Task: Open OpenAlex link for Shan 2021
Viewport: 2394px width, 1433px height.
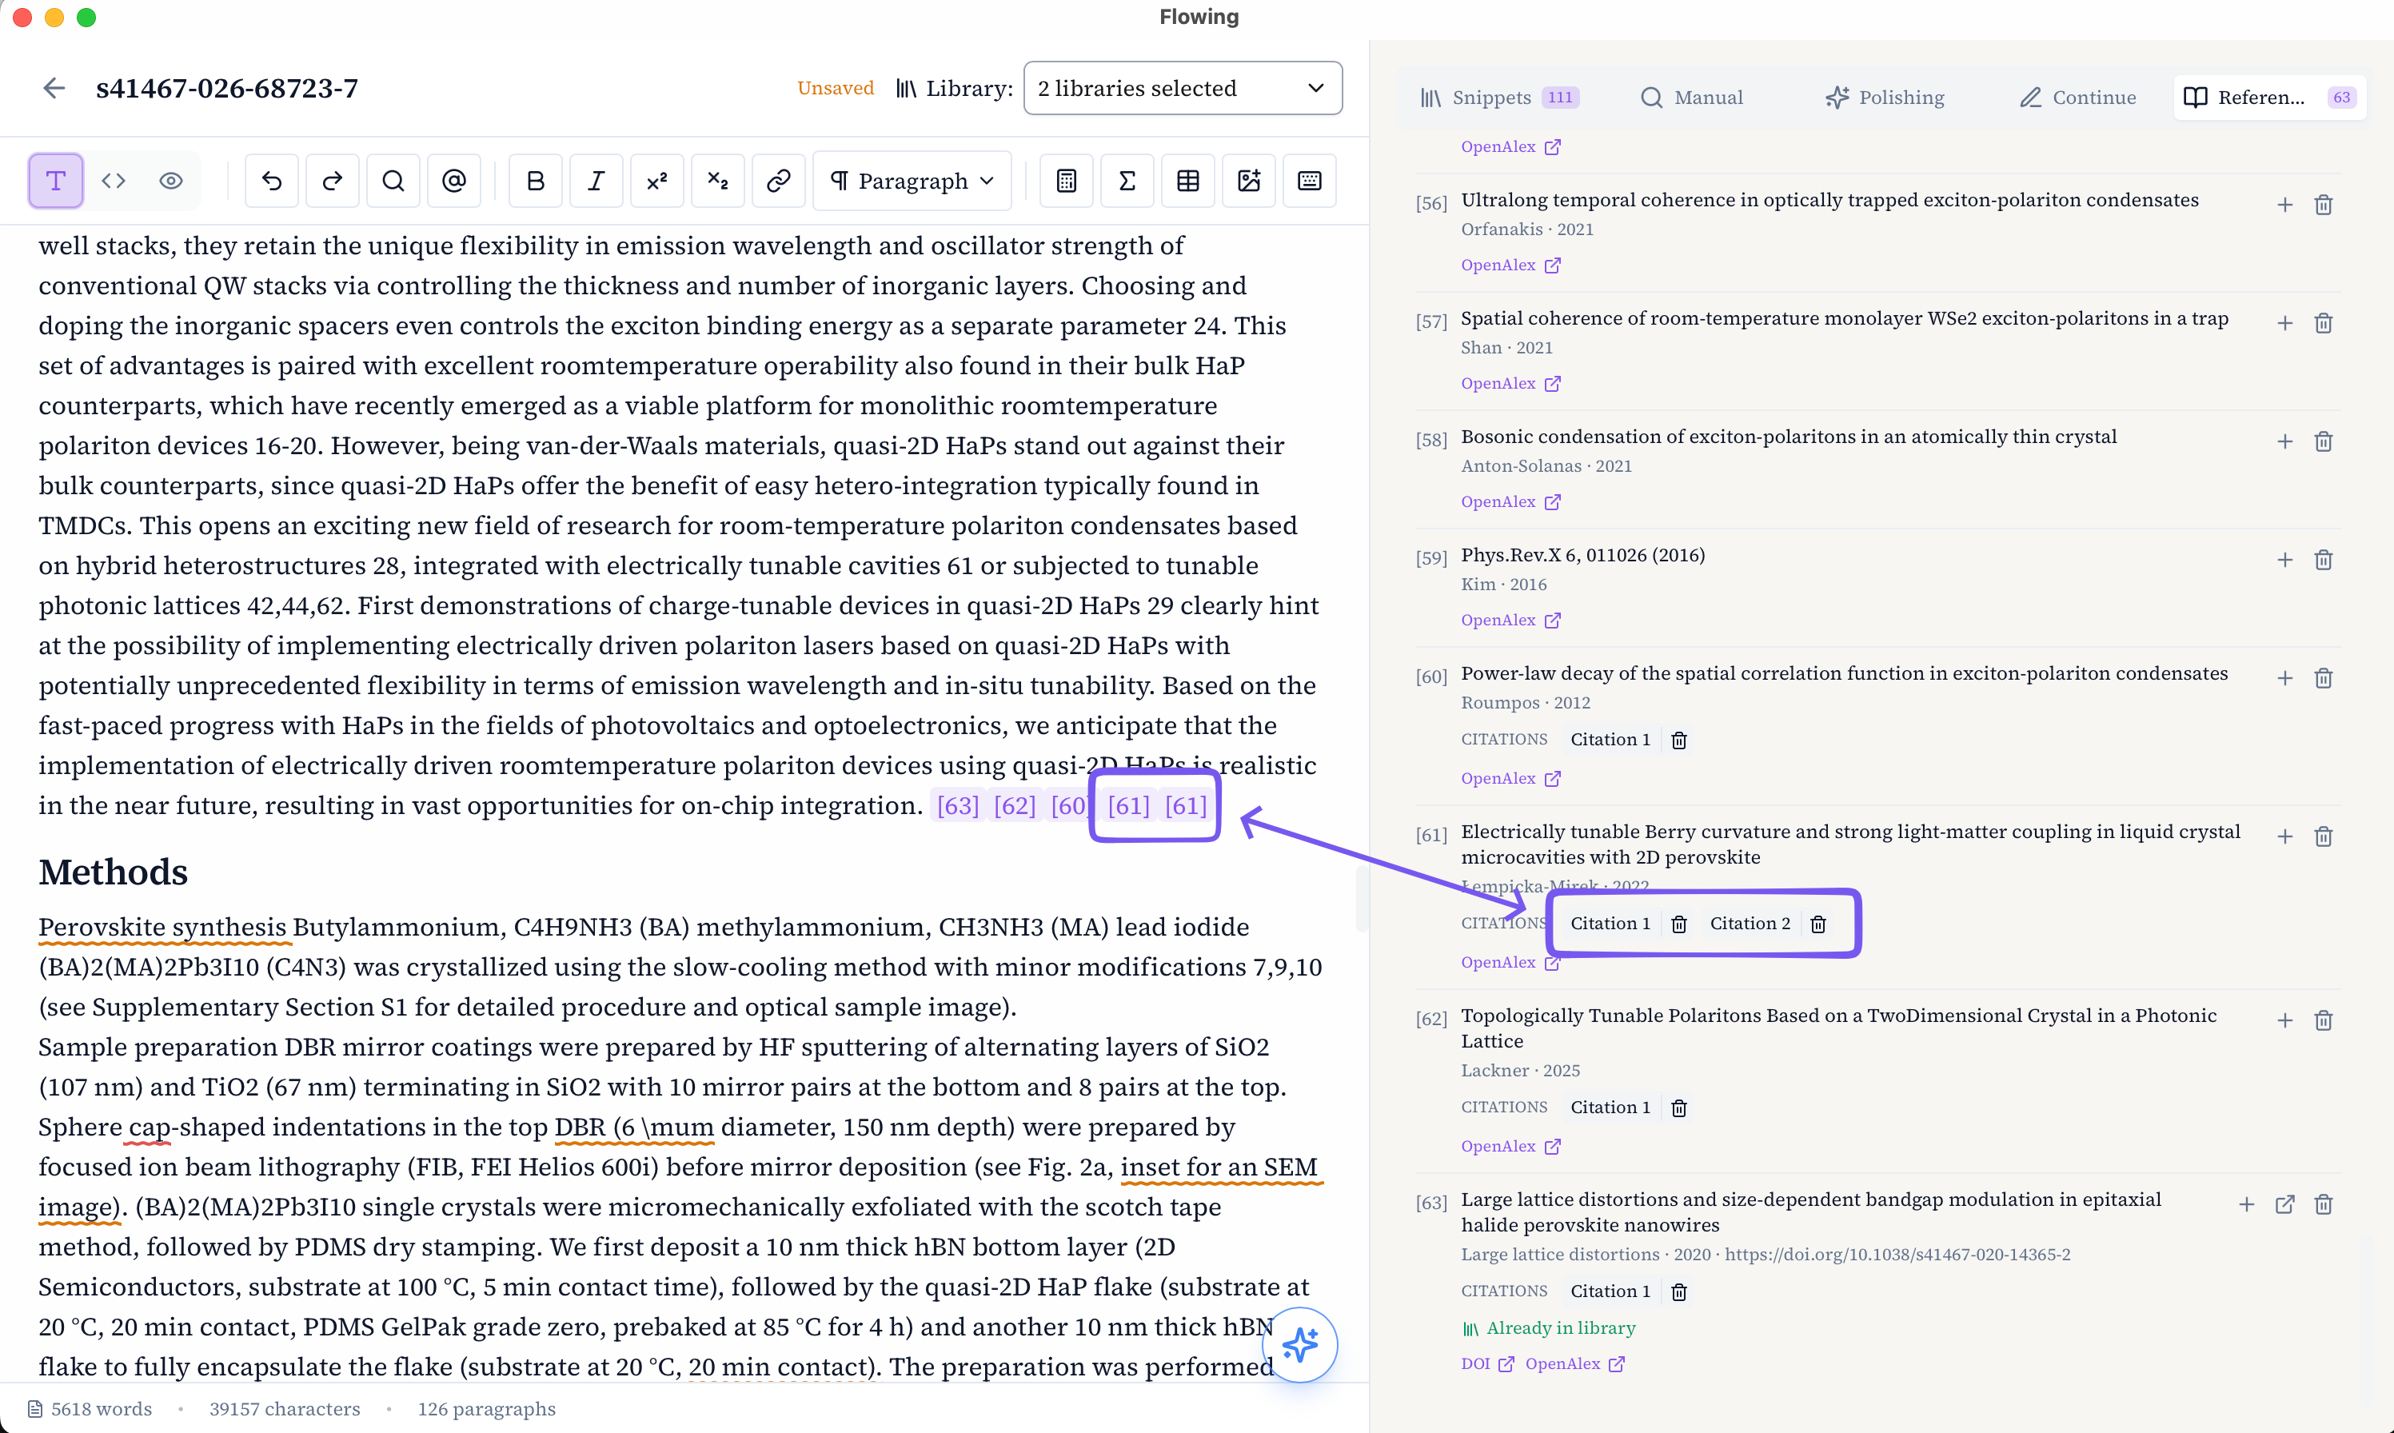Action: point(1510,383)
